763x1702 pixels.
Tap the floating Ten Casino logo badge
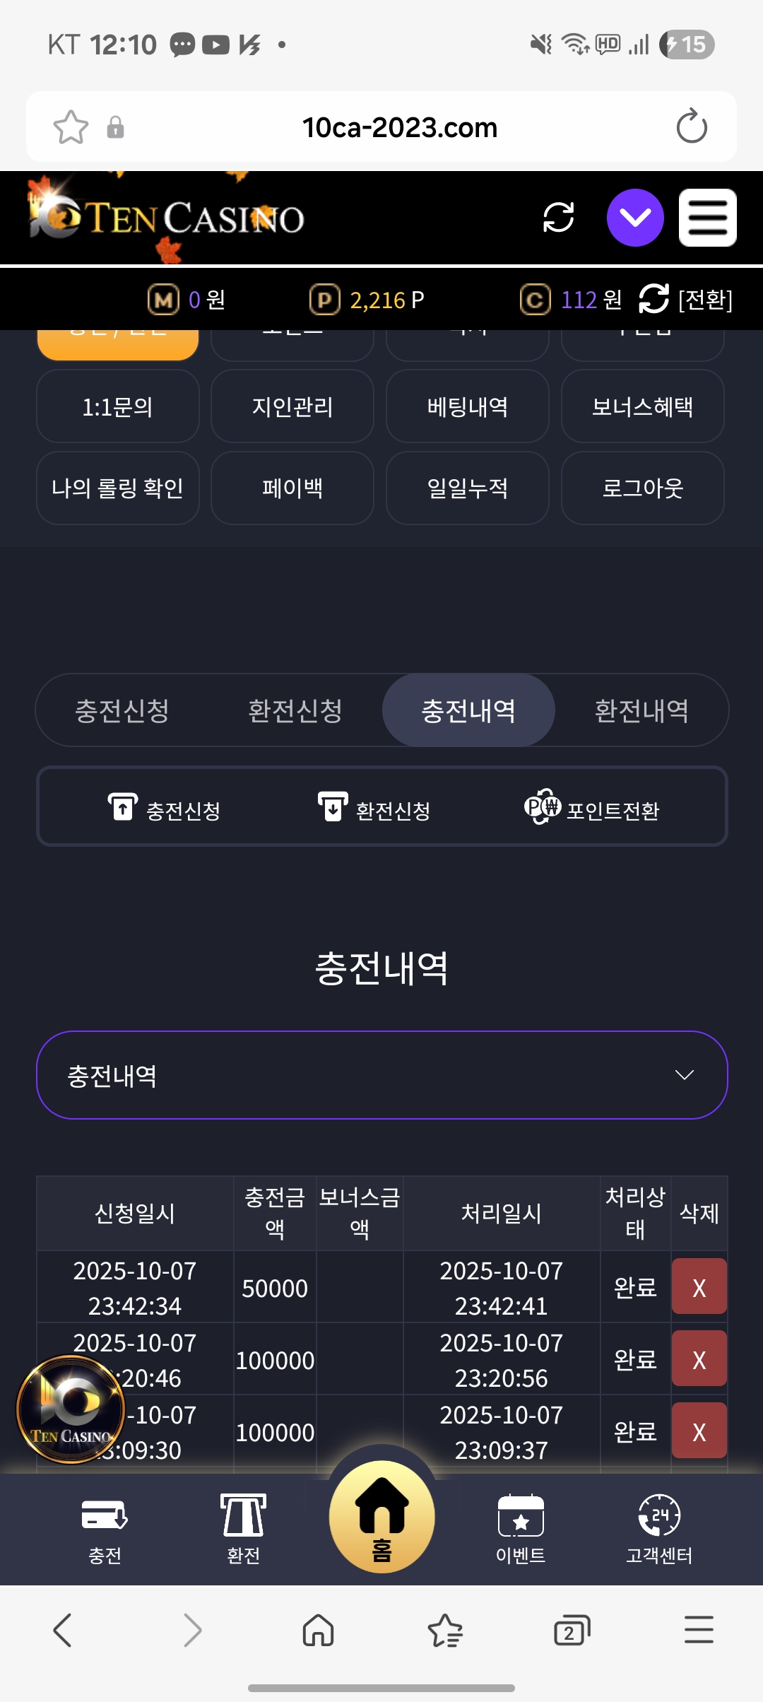pyautogui.click(x=71, y=1409)
